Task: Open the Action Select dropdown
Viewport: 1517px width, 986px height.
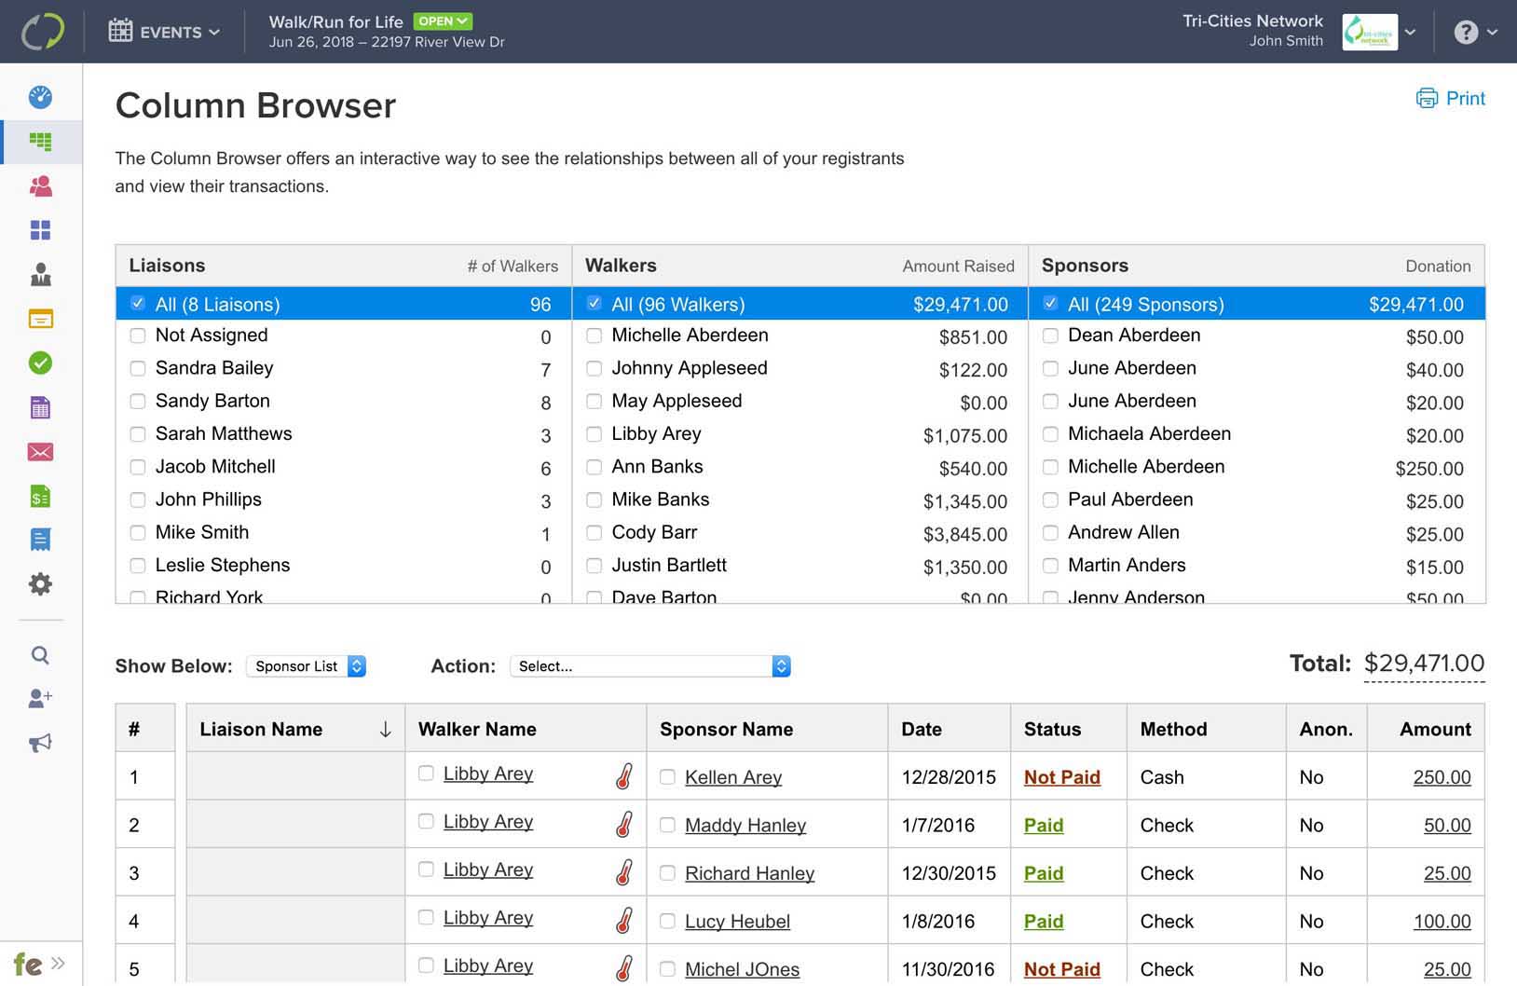Action: [x=649, y=666]
